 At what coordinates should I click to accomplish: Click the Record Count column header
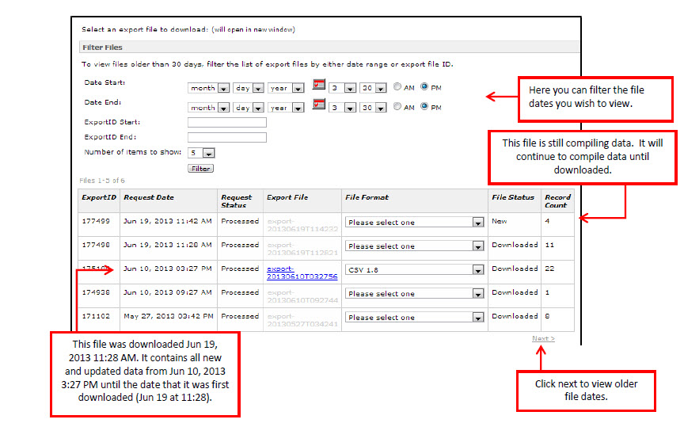557,201
